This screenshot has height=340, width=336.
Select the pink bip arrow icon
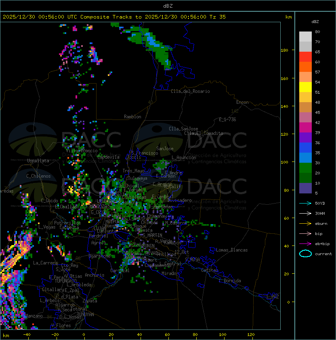(x=305, y=233)
